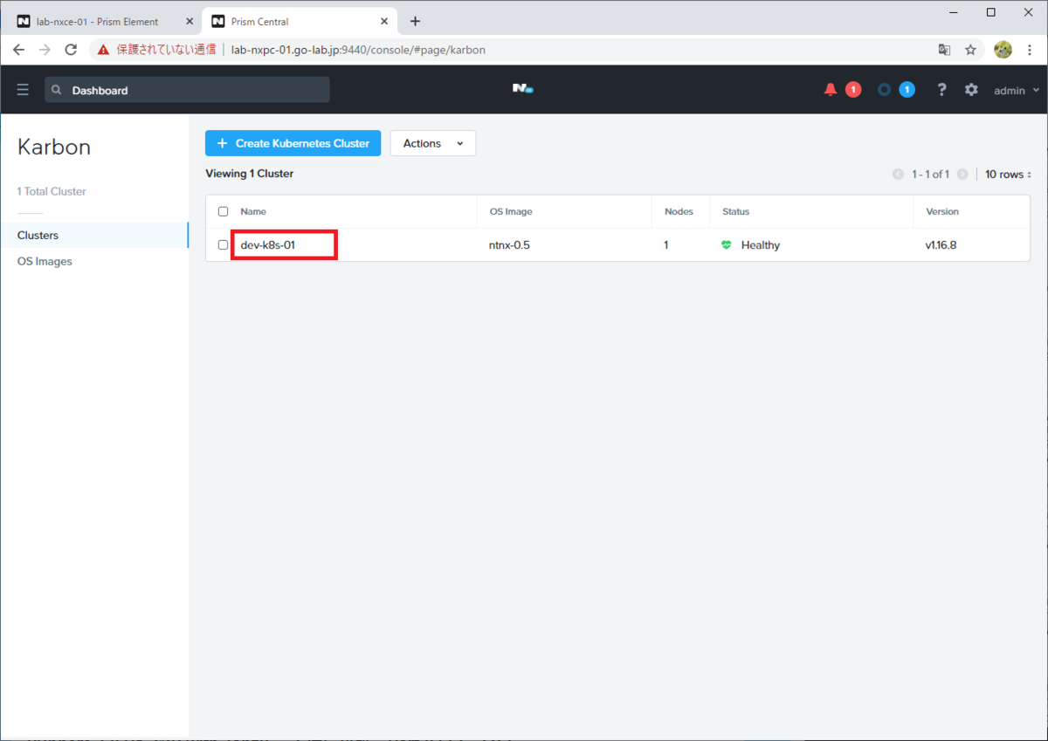Go forward in browser
Screen dimensions: 1048x741
[45, 50]
